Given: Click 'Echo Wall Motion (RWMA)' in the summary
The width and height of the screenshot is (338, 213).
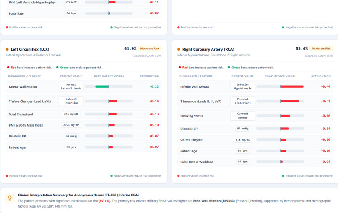Looking at the screenshot, I should pos(214,201).
